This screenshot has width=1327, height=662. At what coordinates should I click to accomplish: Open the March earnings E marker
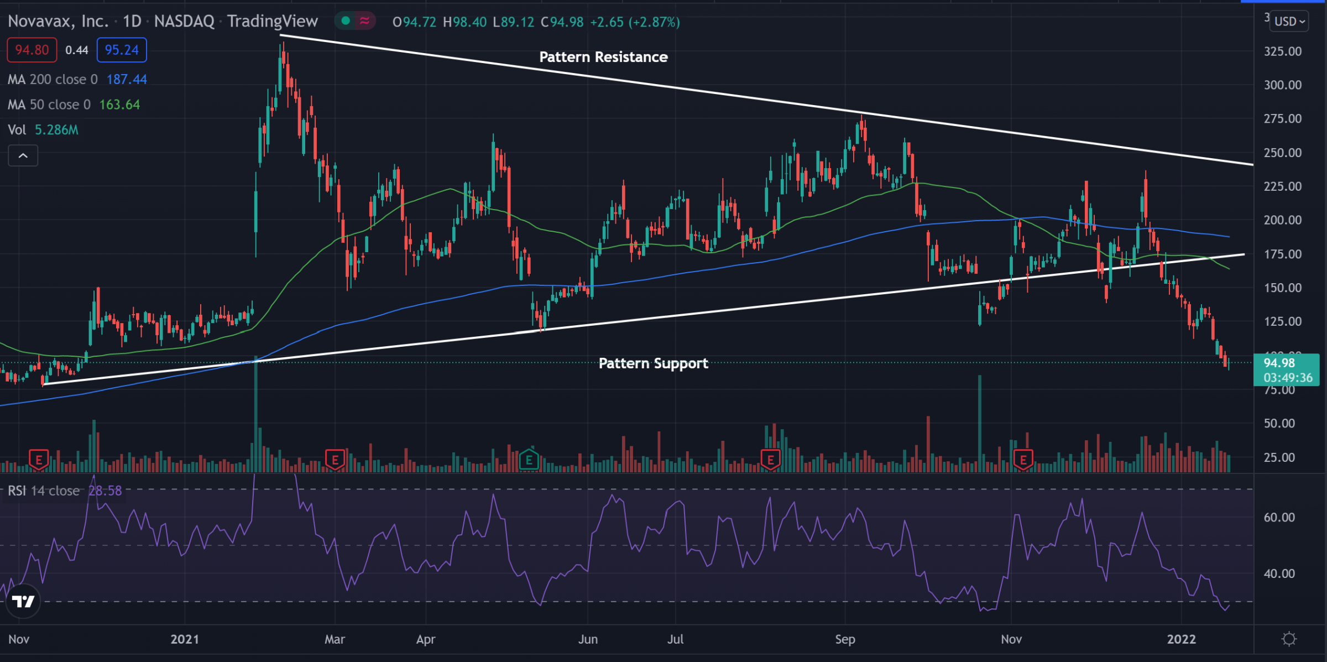tap(335, 459)
